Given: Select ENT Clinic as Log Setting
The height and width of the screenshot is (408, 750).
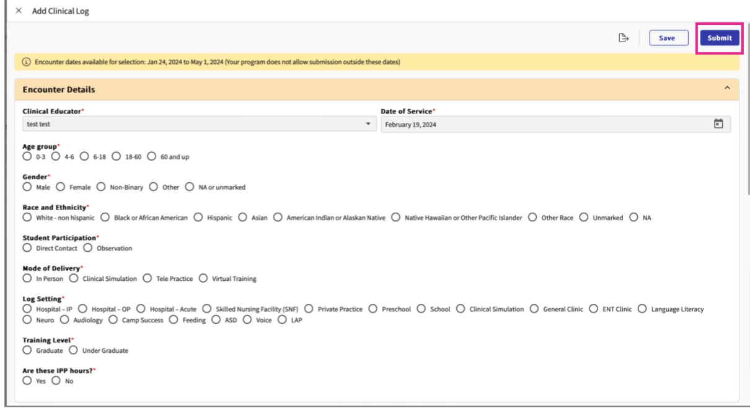Looking at the screenshot, I should 594,309.
